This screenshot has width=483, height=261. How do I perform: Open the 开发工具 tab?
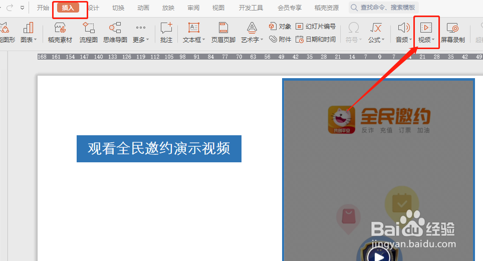coord(251,8)
